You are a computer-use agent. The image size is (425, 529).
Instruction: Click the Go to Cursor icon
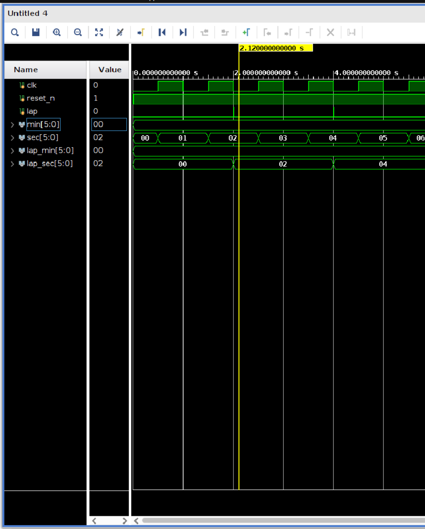coord(141,33)
